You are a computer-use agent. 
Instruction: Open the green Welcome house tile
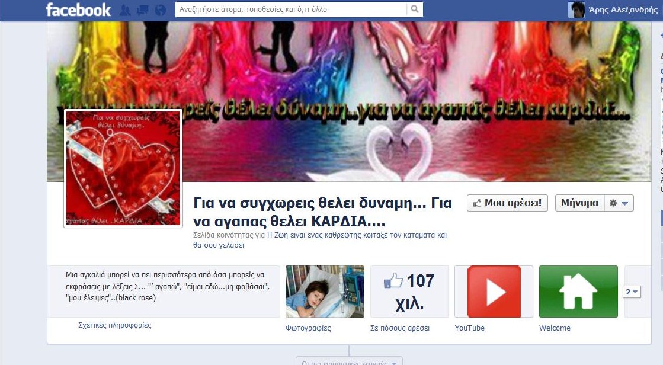pos(578,292)
